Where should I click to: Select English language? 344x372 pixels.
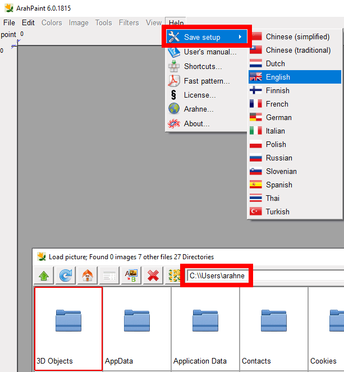(295, 77)
